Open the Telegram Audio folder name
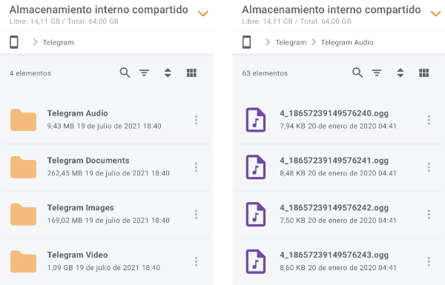Image resolution: width=445 pixels, height=285 pixels. click(77, 113)
